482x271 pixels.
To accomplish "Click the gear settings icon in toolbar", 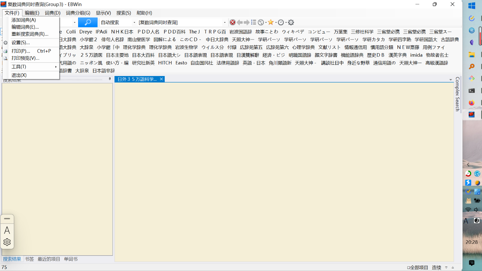I will coord(291,22).
